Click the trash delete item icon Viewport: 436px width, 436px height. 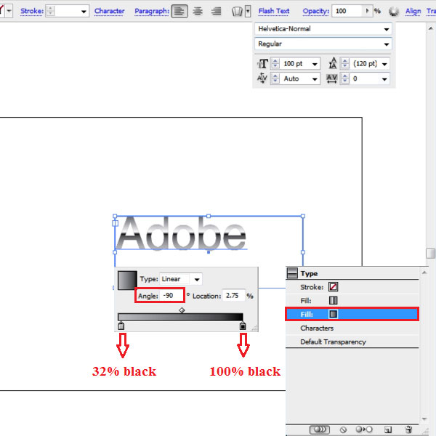408,429
